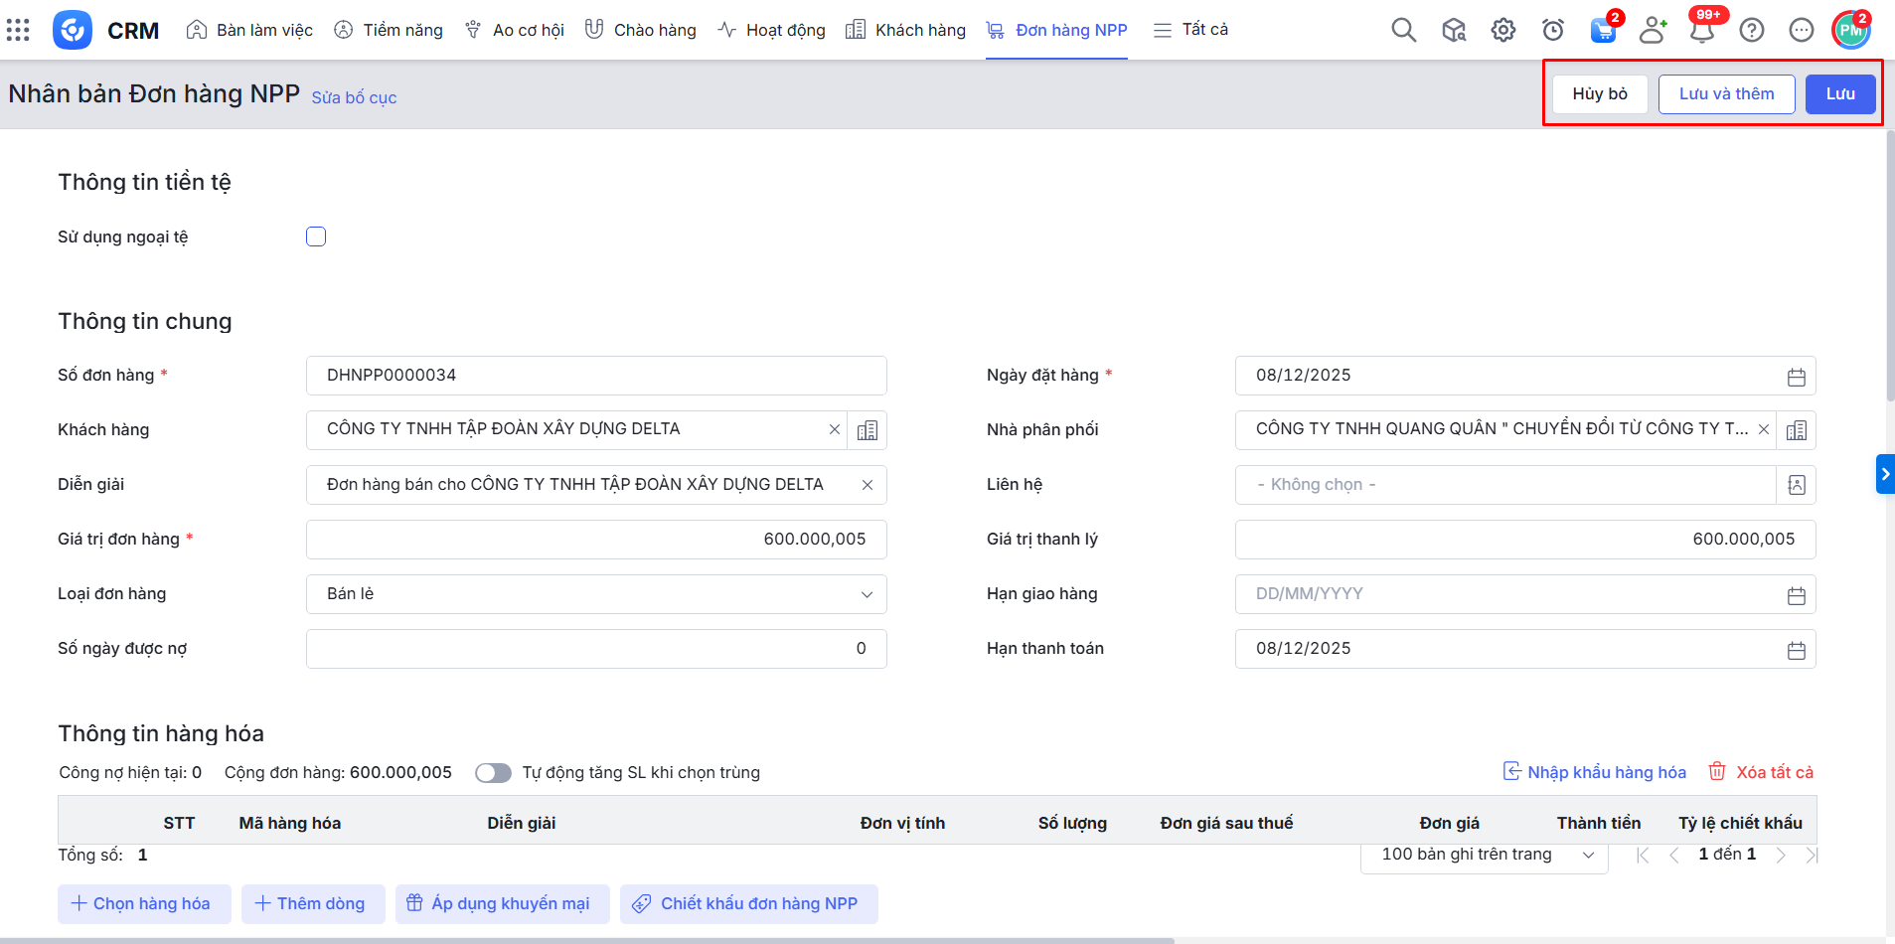Open the records per page dropdown

tap(1484, 855)
